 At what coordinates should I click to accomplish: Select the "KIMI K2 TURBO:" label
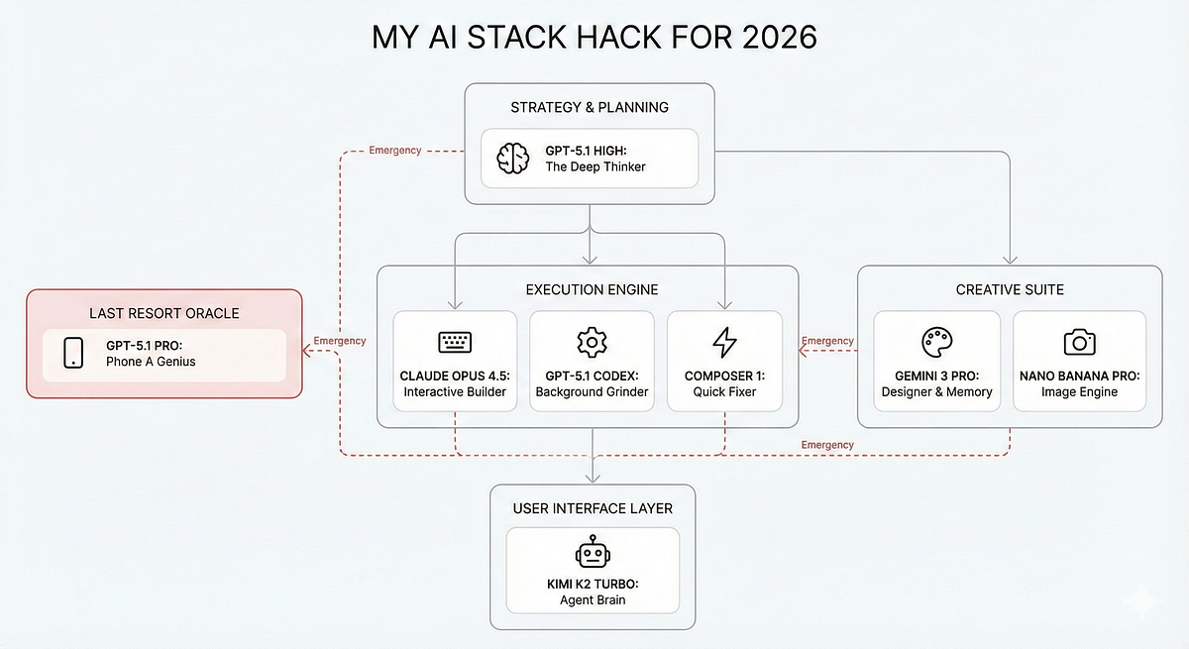[x=594, y=584]
